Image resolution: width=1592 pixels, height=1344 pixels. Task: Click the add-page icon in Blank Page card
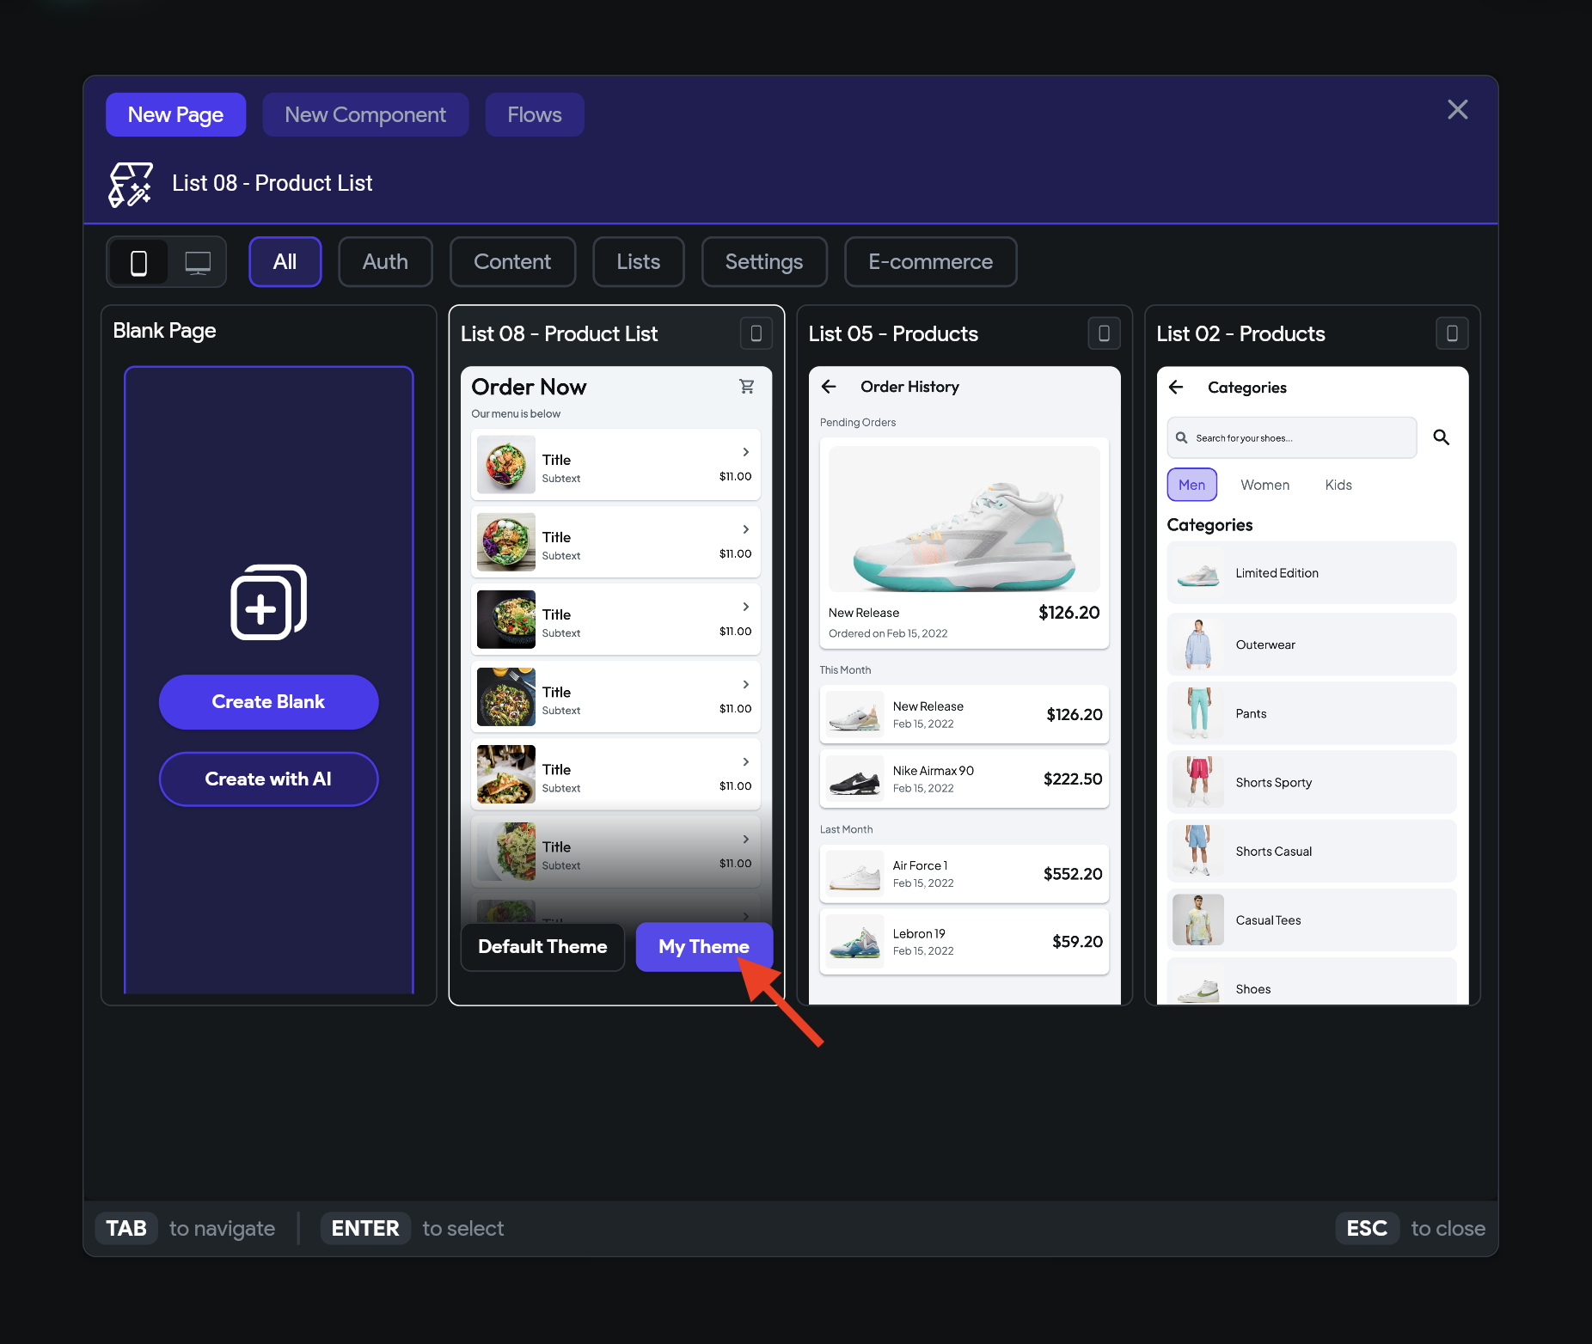[x=269, y=602]
